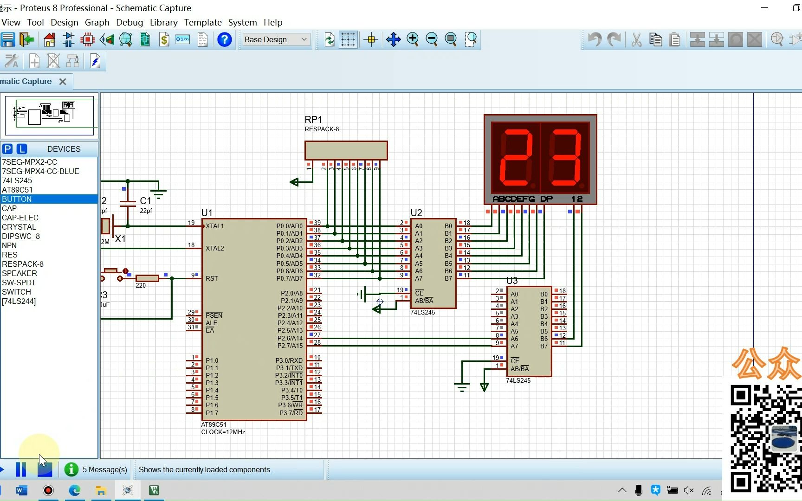This screenshot has height=501, width=802.
Task: Toggle the grid display button
Action: tap(348, 39)
